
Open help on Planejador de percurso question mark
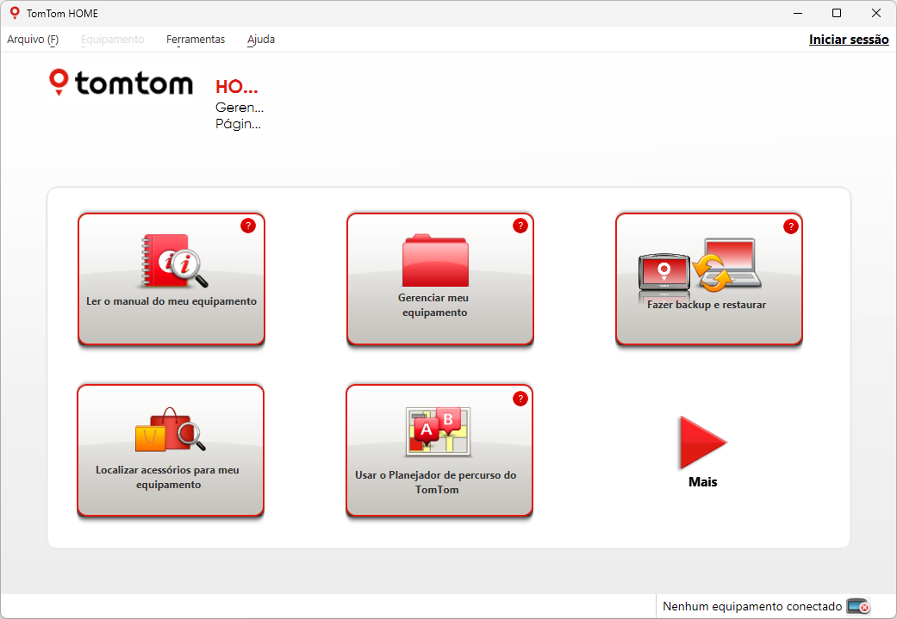click(x=520, y=399)
